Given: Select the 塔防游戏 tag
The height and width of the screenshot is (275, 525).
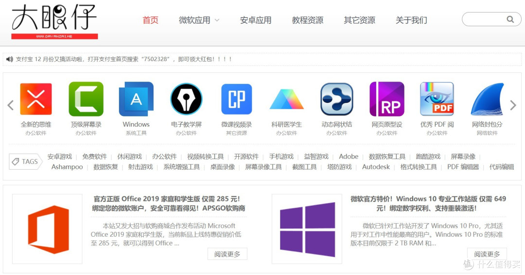Looking at the screenshot, I should tap(339, 167).
